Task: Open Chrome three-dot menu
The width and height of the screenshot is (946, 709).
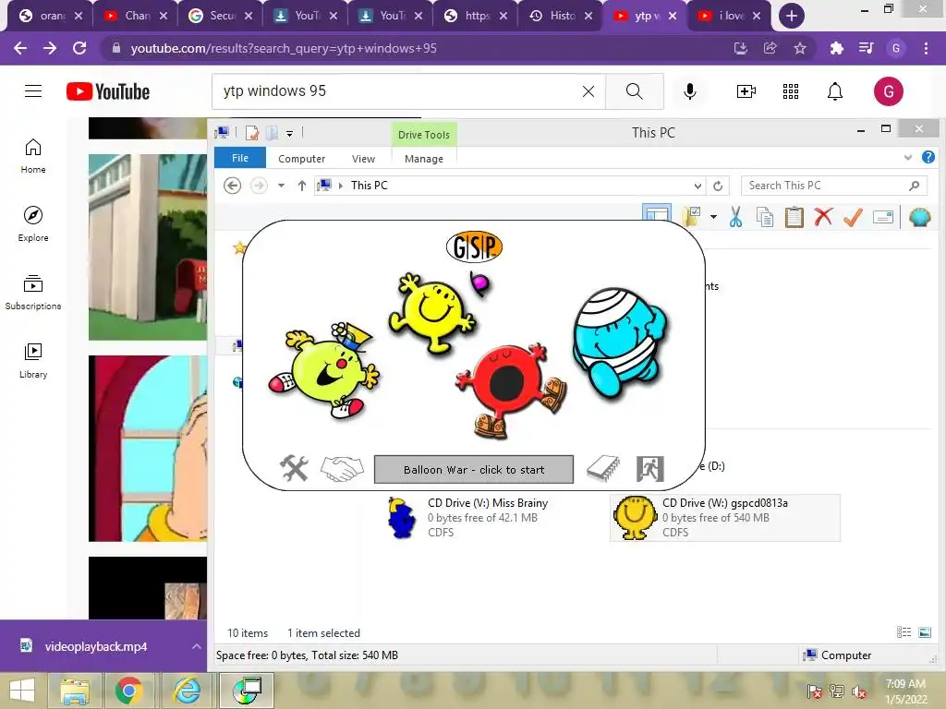Action: 926,48
